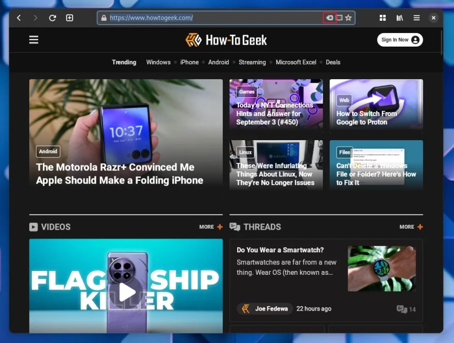Open the iPhone category
Viewport: 454px width, 343px height.
tap(189, 62)
